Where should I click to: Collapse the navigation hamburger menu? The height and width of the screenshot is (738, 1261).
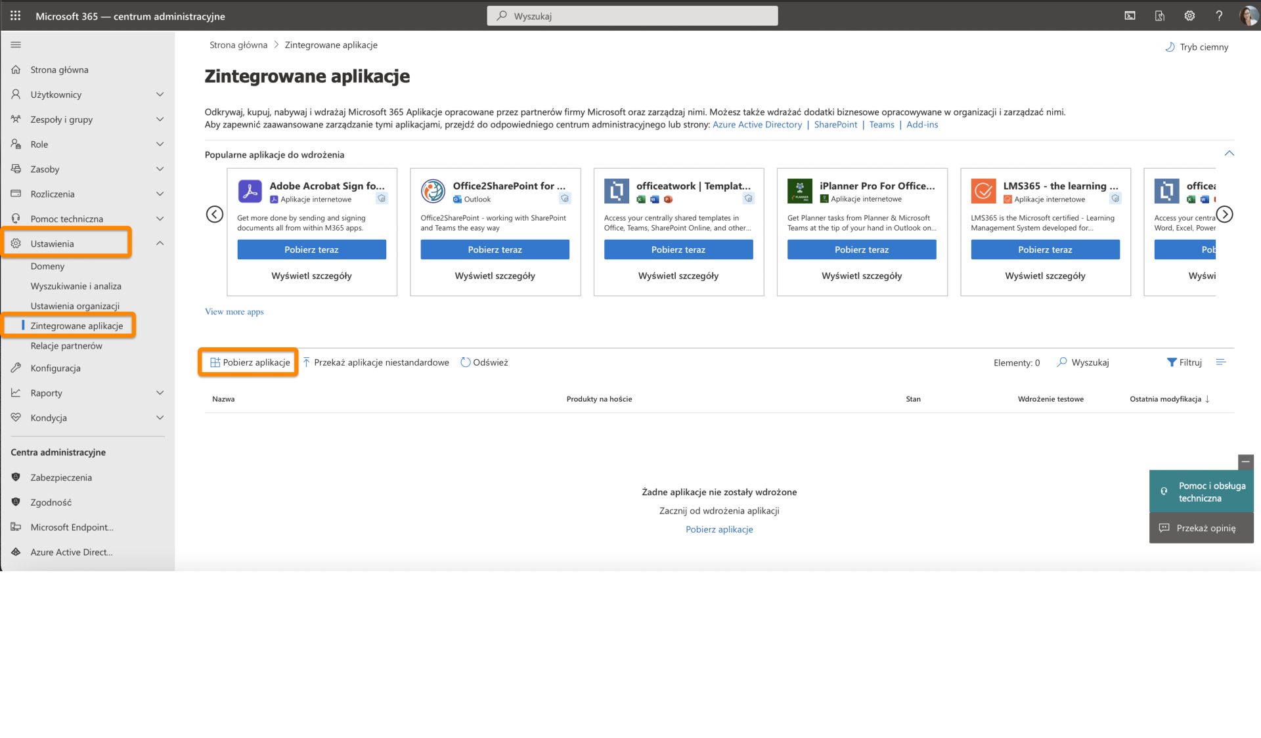(16, 45)
